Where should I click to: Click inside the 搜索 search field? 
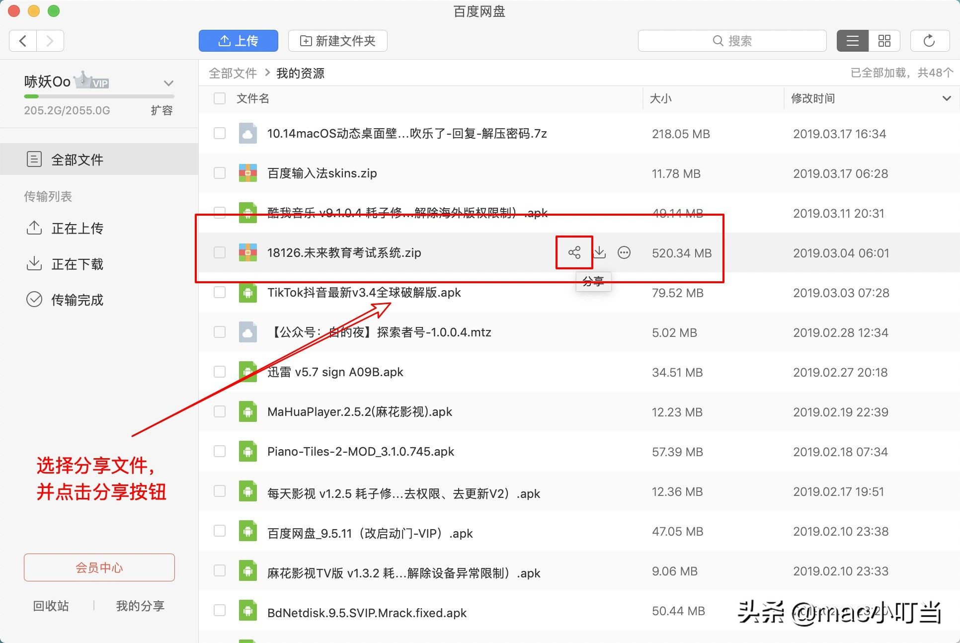pos(732,41)
